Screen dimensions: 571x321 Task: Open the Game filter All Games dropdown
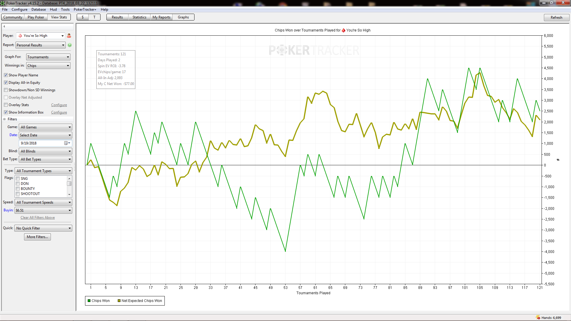pos(46,127)
